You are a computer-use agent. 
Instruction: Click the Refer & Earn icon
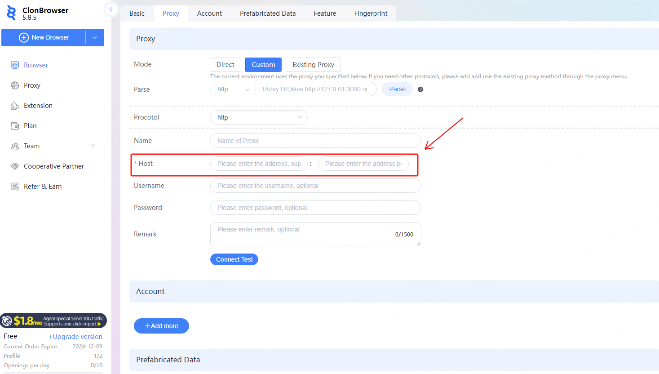click(x=15, y=187)
